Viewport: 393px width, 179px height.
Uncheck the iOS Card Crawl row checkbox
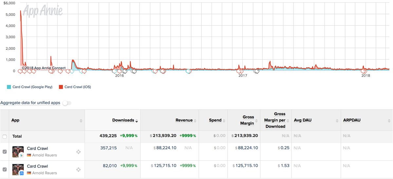(x=5, y=169)
